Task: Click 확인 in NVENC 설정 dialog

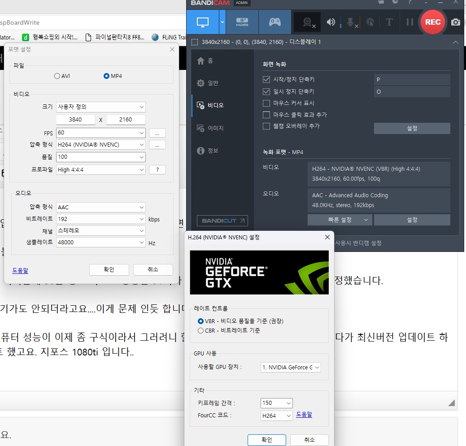Action: coord(267,440)
